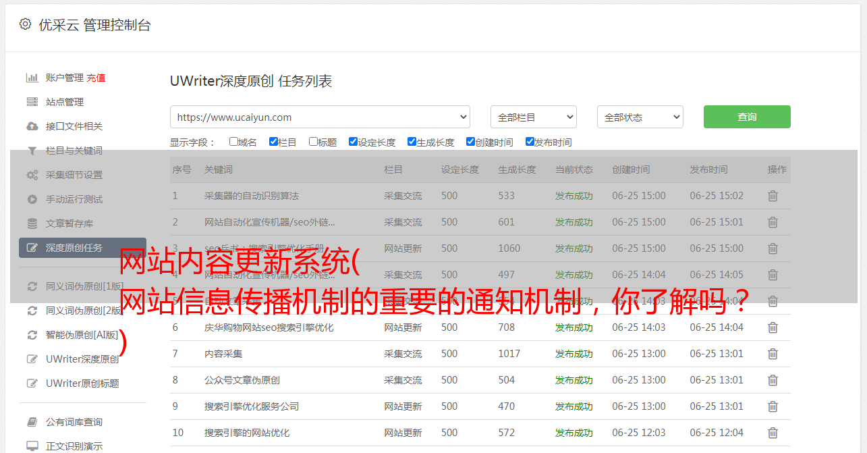Click the 账户管理 bar chart icon
Viewport: 867px width, 453px height.
pos(32,78)
